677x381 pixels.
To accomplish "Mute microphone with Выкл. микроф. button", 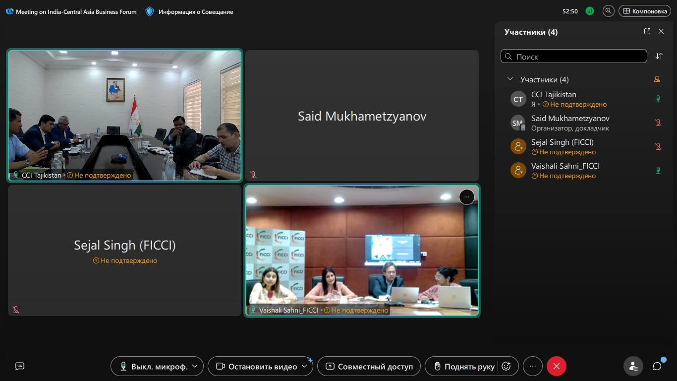I will pos(154,367).
